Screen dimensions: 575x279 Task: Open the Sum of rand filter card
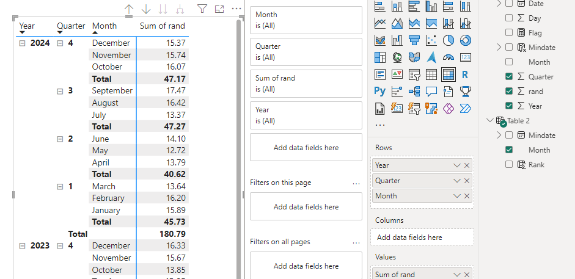tap(306, 84)
